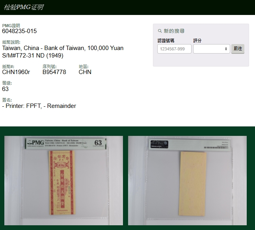The height and width of the screenshot is (230, 255).
Task: Select the grade value 63
Action: [x=6, y=89]
